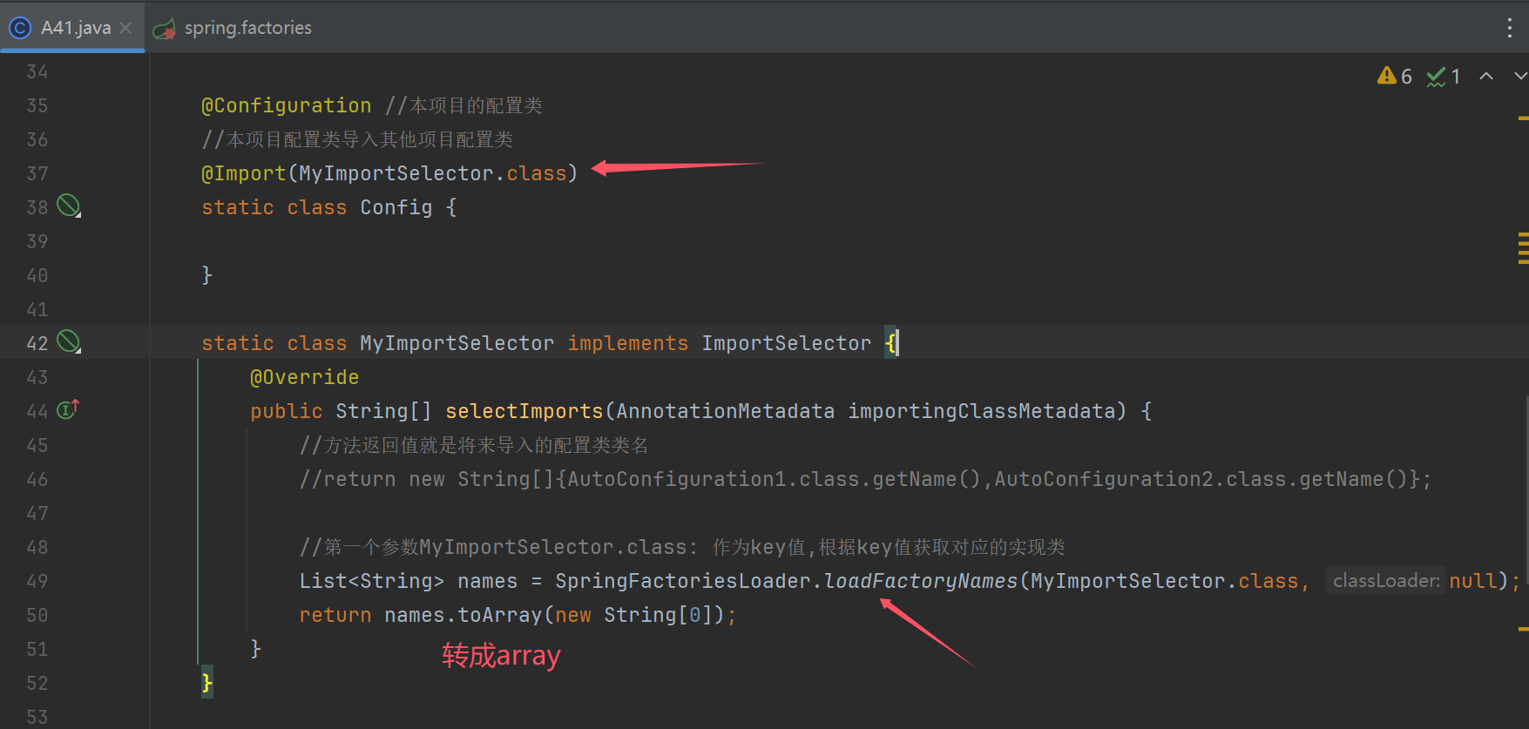The height and width of the screenshot is (729, 1529).
Task: Click the Config class name
Action: tap(396, 207)
